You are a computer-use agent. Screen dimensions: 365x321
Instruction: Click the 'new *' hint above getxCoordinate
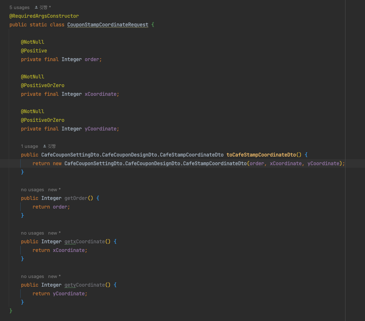(54, 233)
